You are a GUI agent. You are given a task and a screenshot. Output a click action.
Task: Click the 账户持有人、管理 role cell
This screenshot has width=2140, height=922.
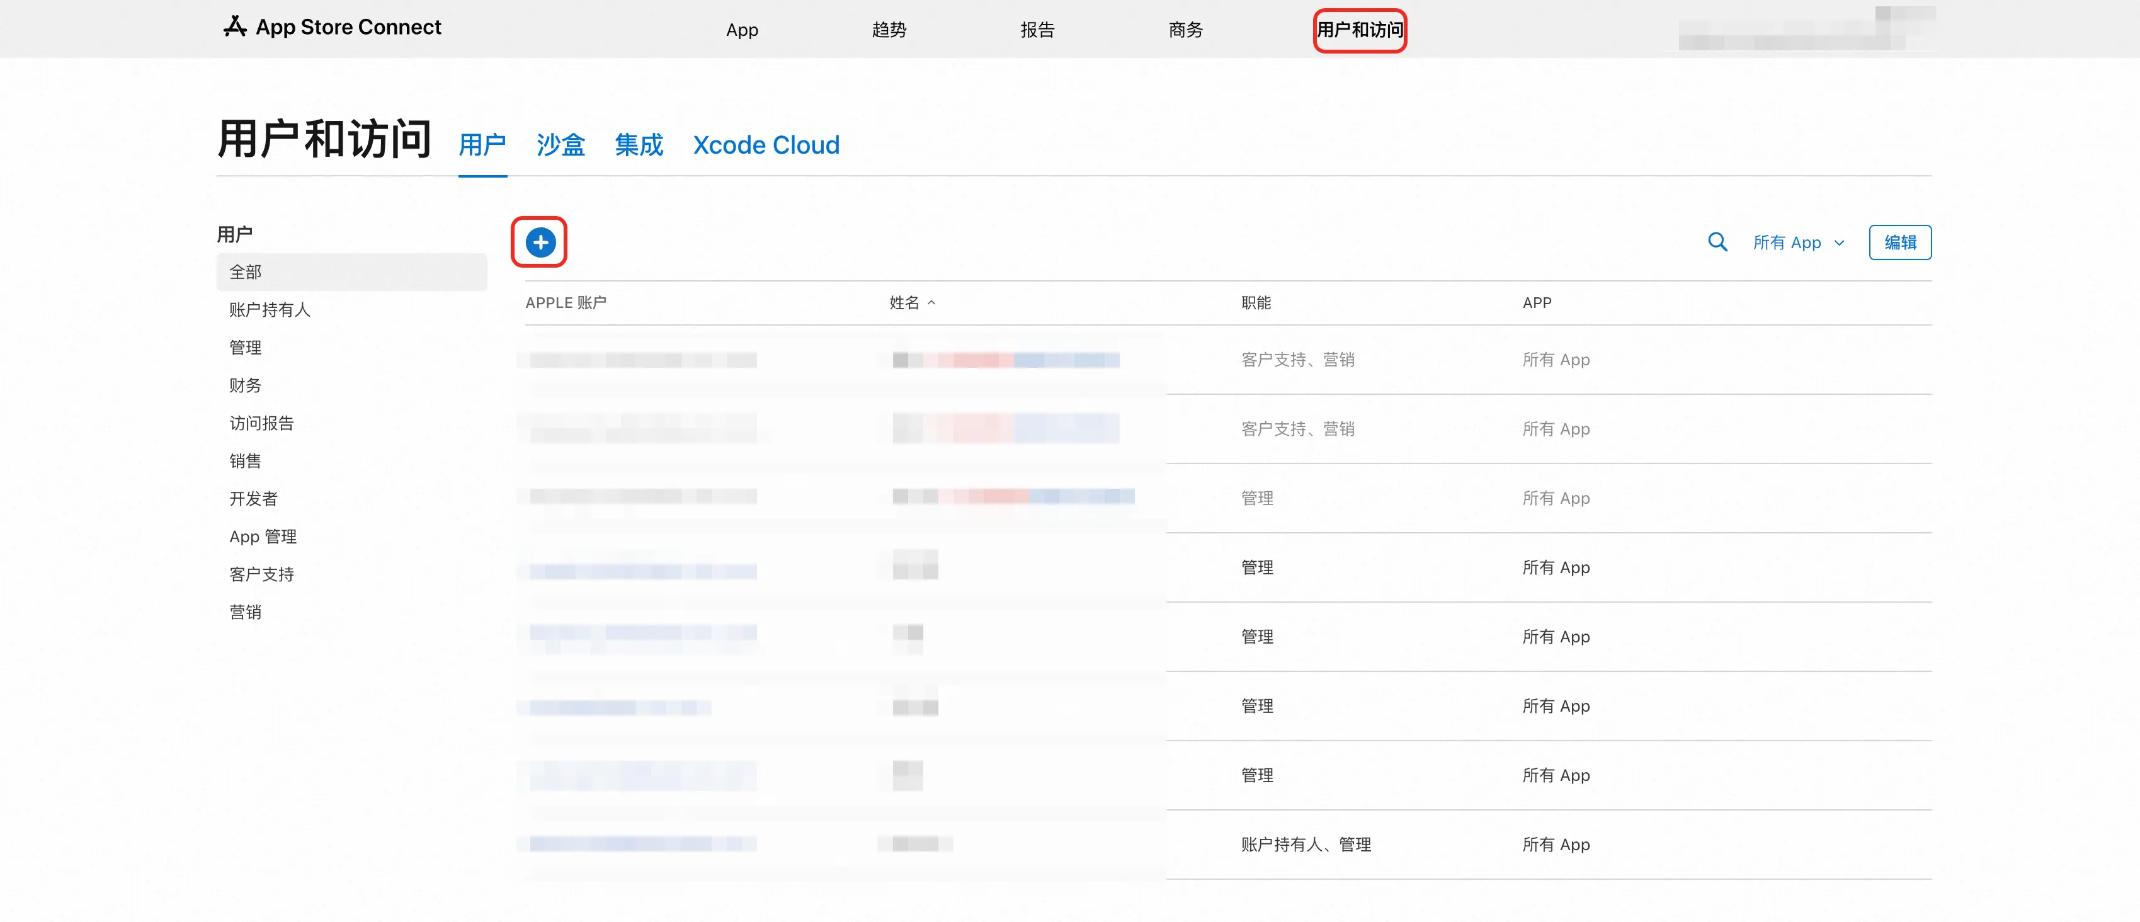click(1305, 845)
